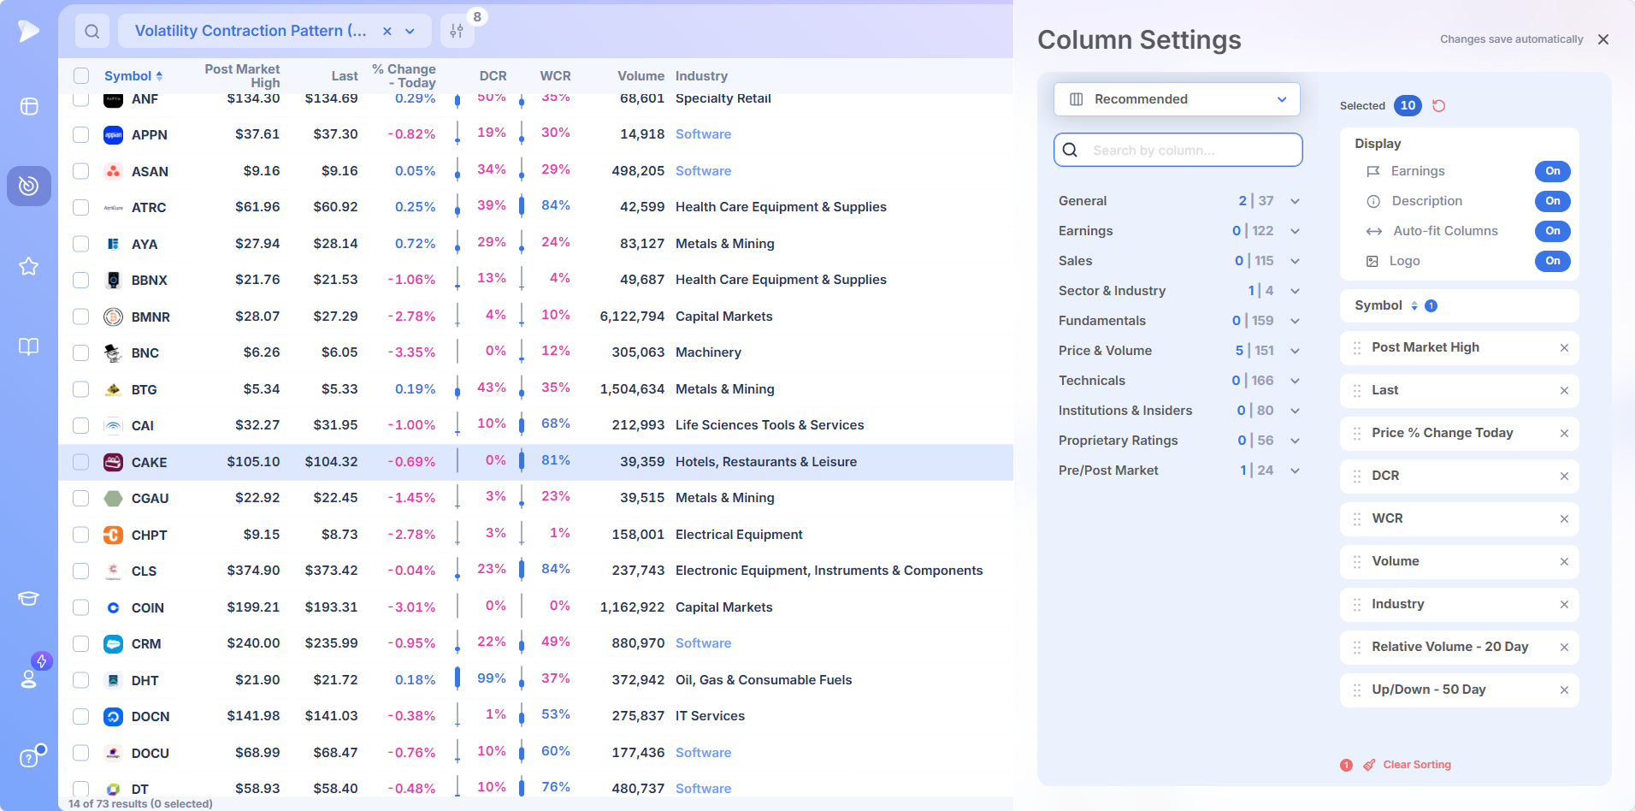Remove the DCR column from selected list
The height and width of the screenshot is (811, 1635).
click(1564, 477)
